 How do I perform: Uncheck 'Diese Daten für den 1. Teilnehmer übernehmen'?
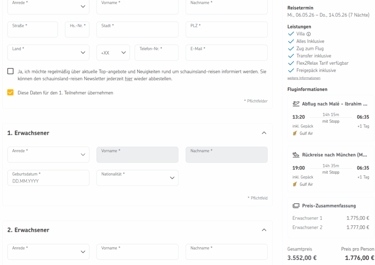point(11,92)
